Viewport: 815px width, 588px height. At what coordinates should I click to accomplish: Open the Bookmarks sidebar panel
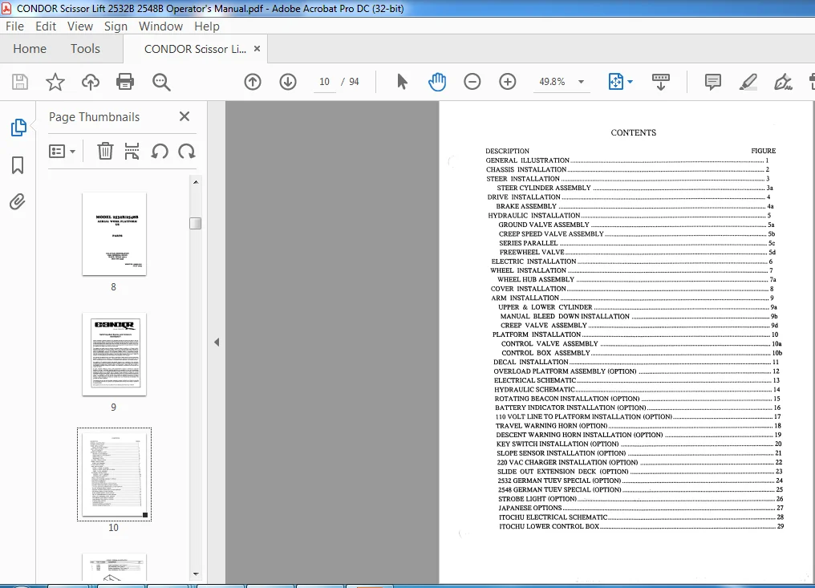coord(18,165)
